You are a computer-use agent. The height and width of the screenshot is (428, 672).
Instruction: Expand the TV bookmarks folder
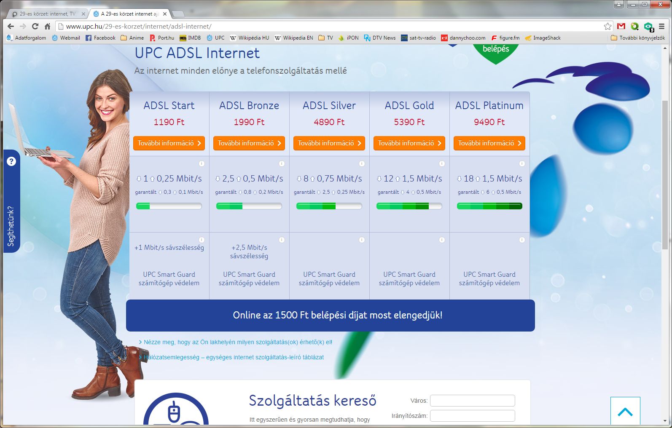coord(325,38)
